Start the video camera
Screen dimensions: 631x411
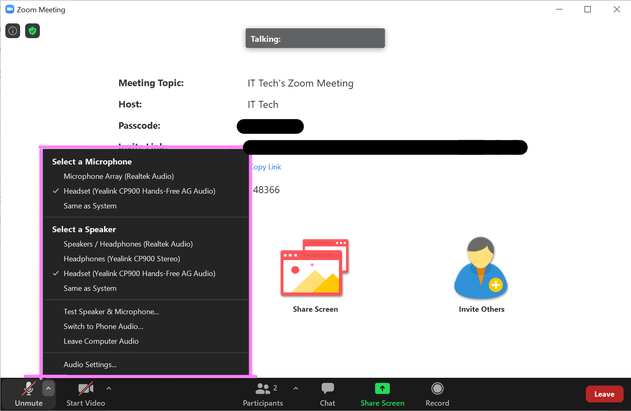85,394
